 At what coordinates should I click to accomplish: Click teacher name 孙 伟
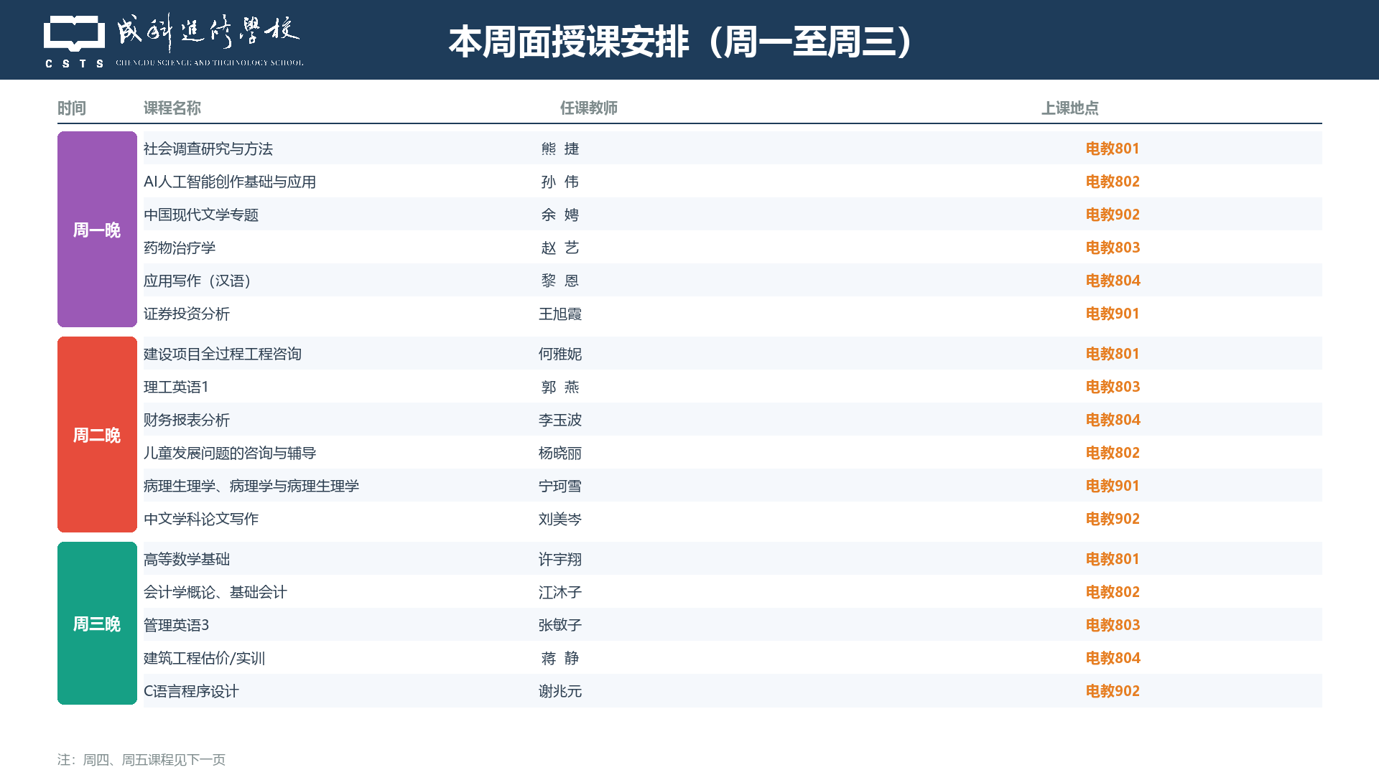560,182
